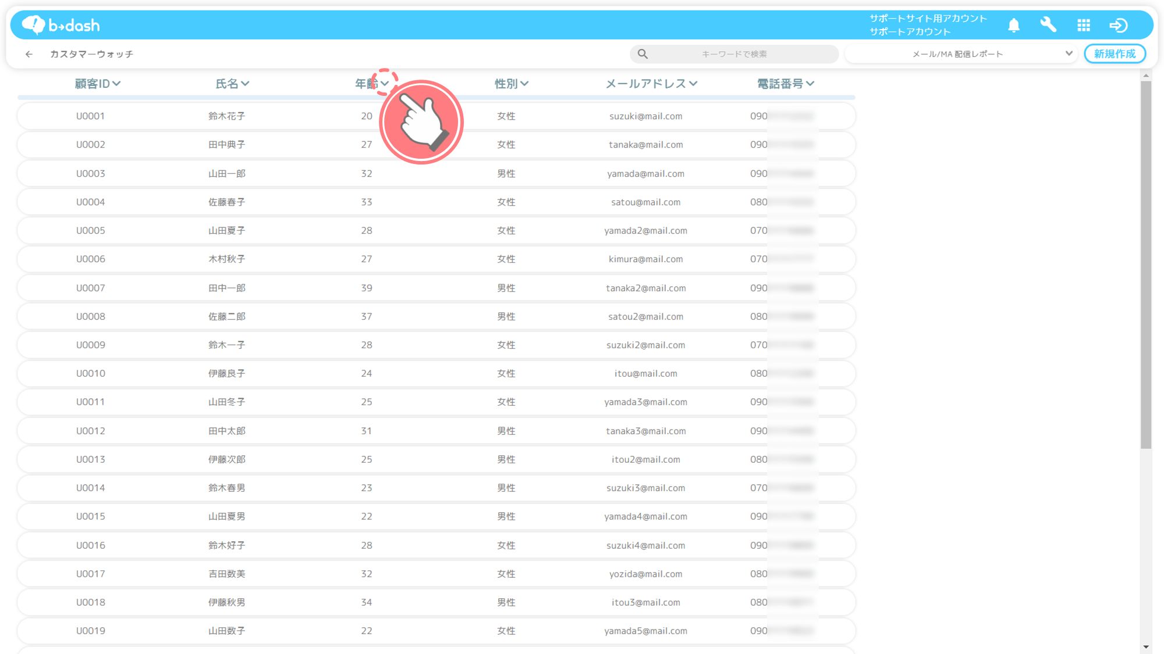Open the notifications bell icon
Viewport: 1164px width, 654px height.
(x=1014, y=25)
